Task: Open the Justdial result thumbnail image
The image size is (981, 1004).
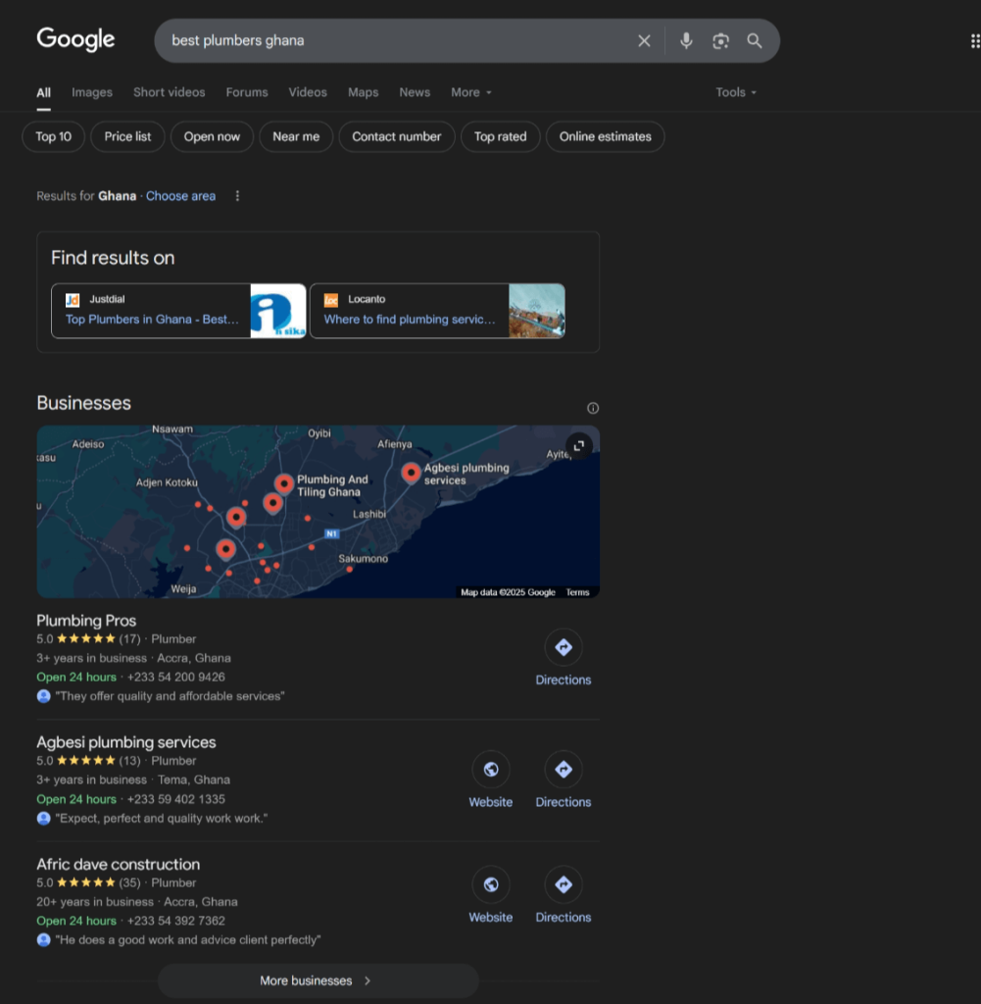Action: [x=277, y=311]
